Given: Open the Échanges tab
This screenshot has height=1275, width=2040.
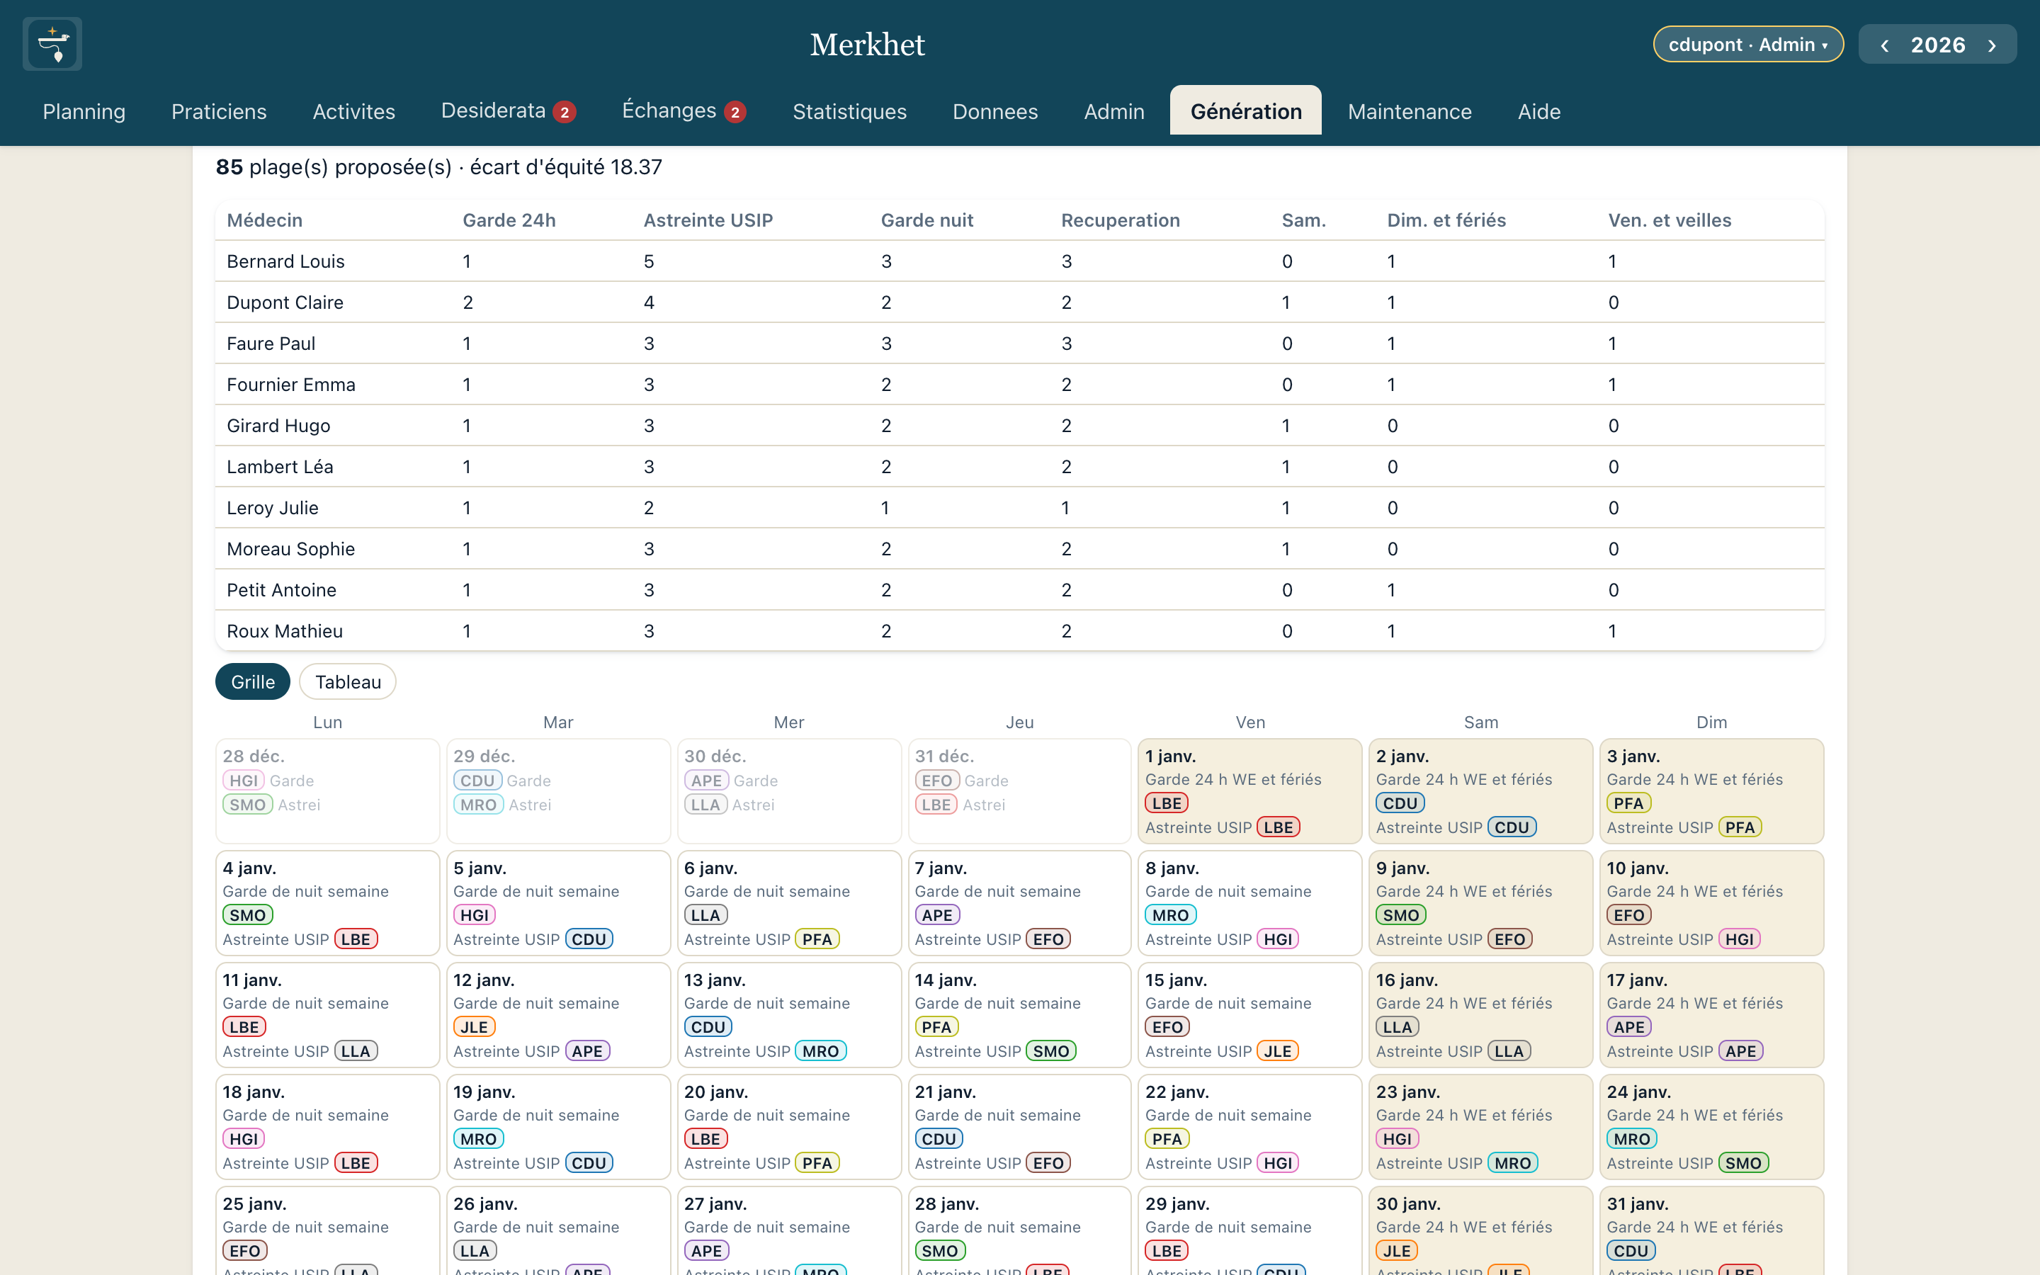Looking at the screenshot, I should click(x=684, y=111).
